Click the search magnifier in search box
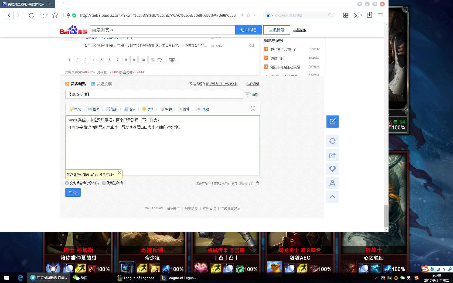453x283 pixels. click(x=330, y=15)
